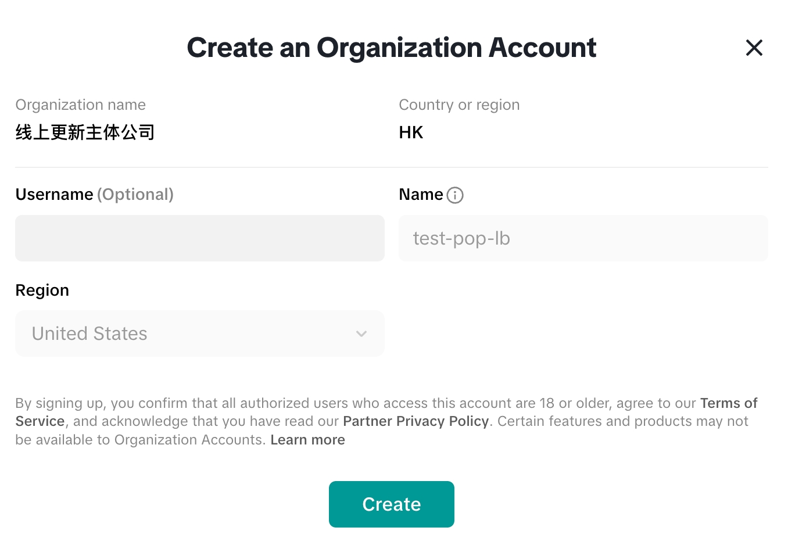Click the info icon beside Name
The width and height of the screenshot is (788, 538).
455,195
